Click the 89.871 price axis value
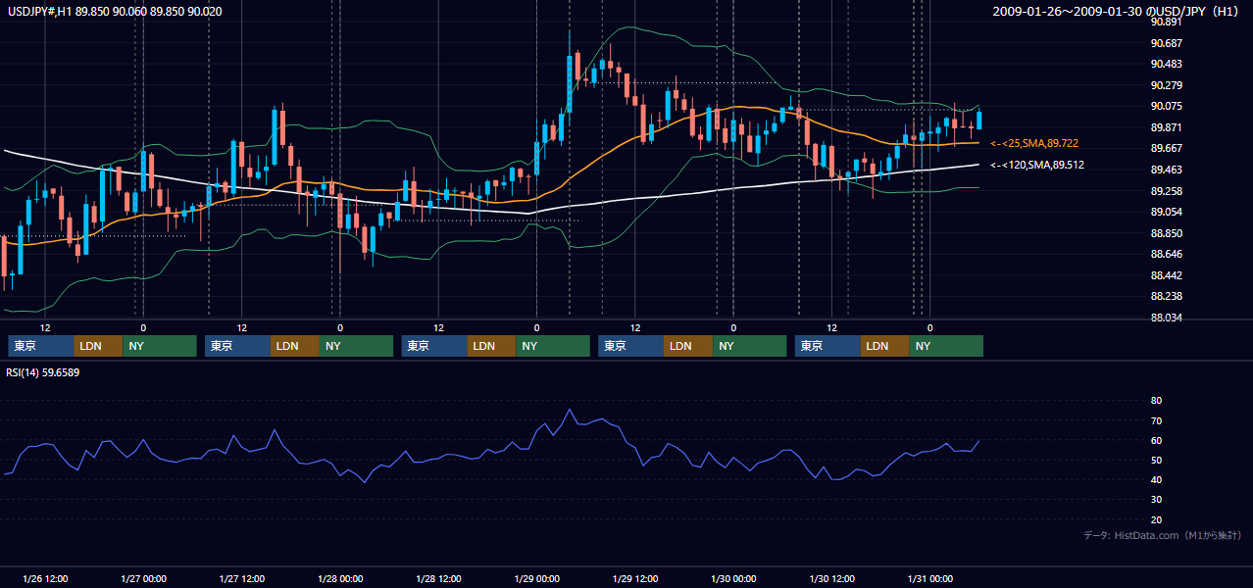This screenshot has height=588, width=1253. [x=1166, y=127]
